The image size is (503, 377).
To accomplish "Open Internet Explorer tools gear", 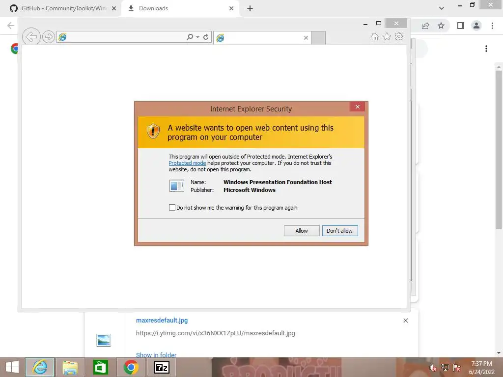I will (399, 36).
